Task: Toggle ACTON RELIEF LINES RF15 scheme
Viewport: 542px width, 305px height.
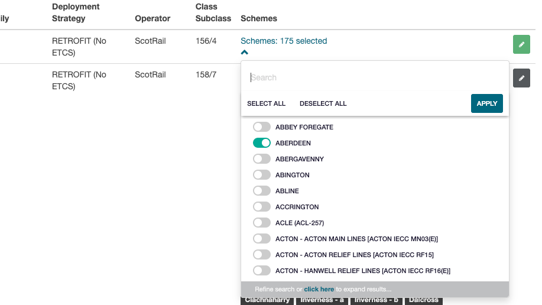Action: (261, 255)
